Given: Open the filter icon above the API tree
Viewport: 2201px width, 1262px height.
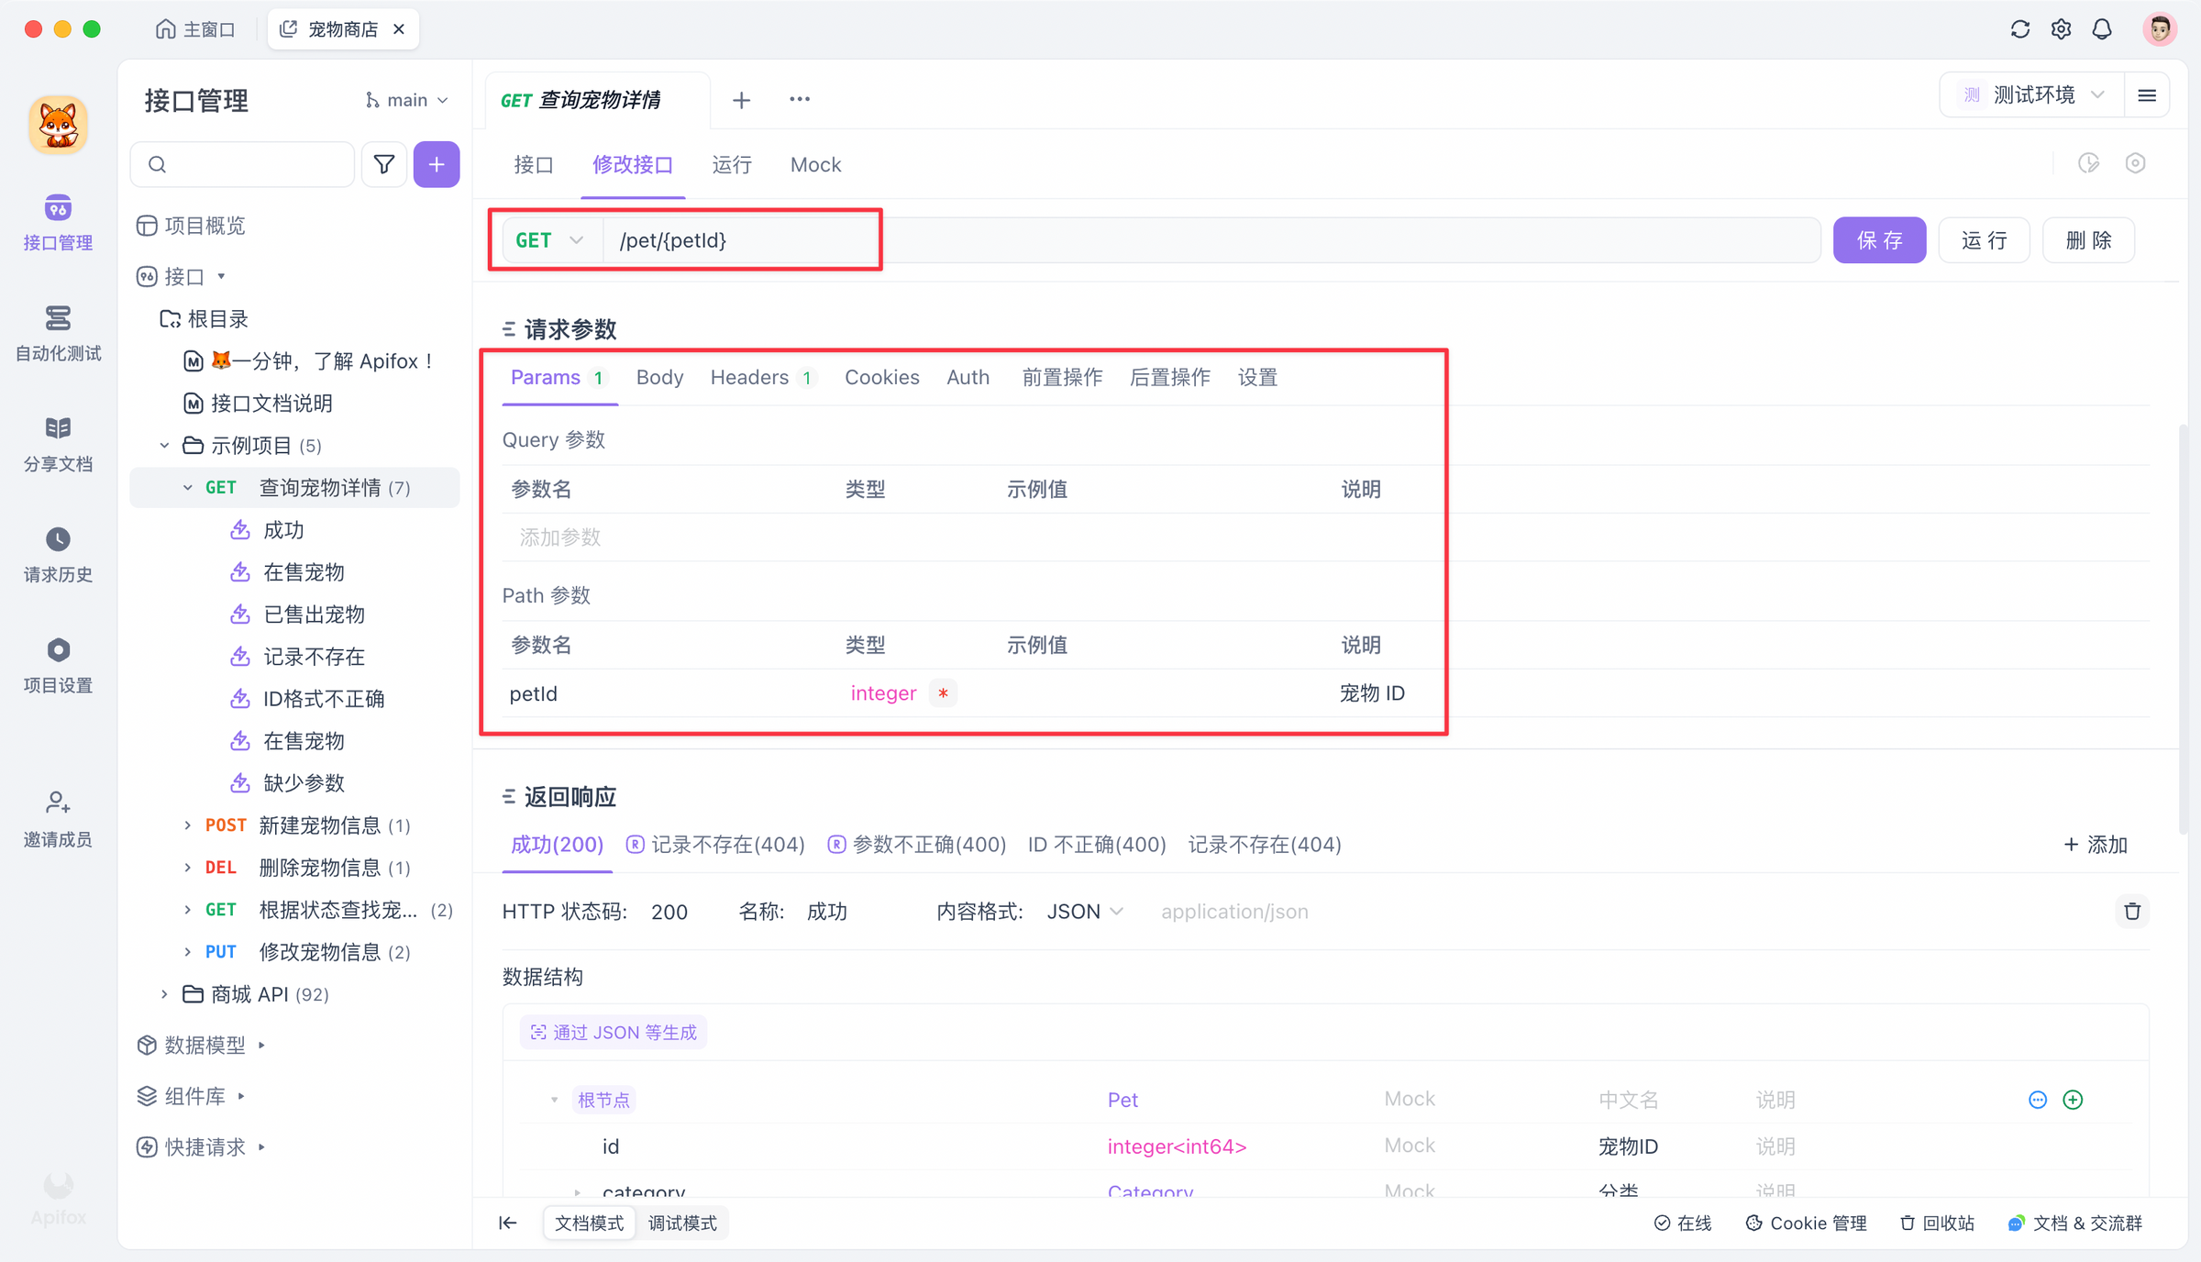Looking at the screenshot, I should (384, 164).
